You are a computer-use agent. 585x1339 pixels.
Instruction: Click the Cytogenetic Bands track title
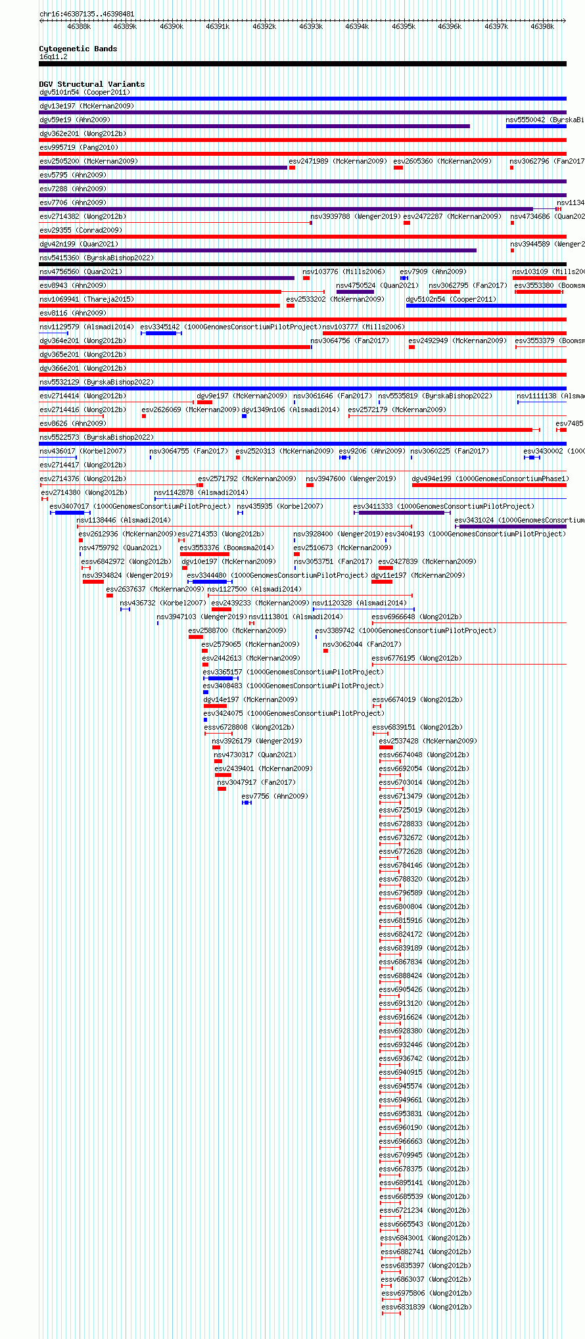(x=78, y=49)
